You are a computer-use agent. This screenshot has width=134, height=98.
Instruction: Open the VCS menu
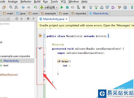(x=63, y=2)
